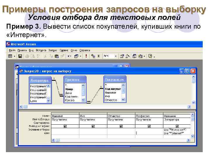Click the Название field cell in grid

pos(177,116)
